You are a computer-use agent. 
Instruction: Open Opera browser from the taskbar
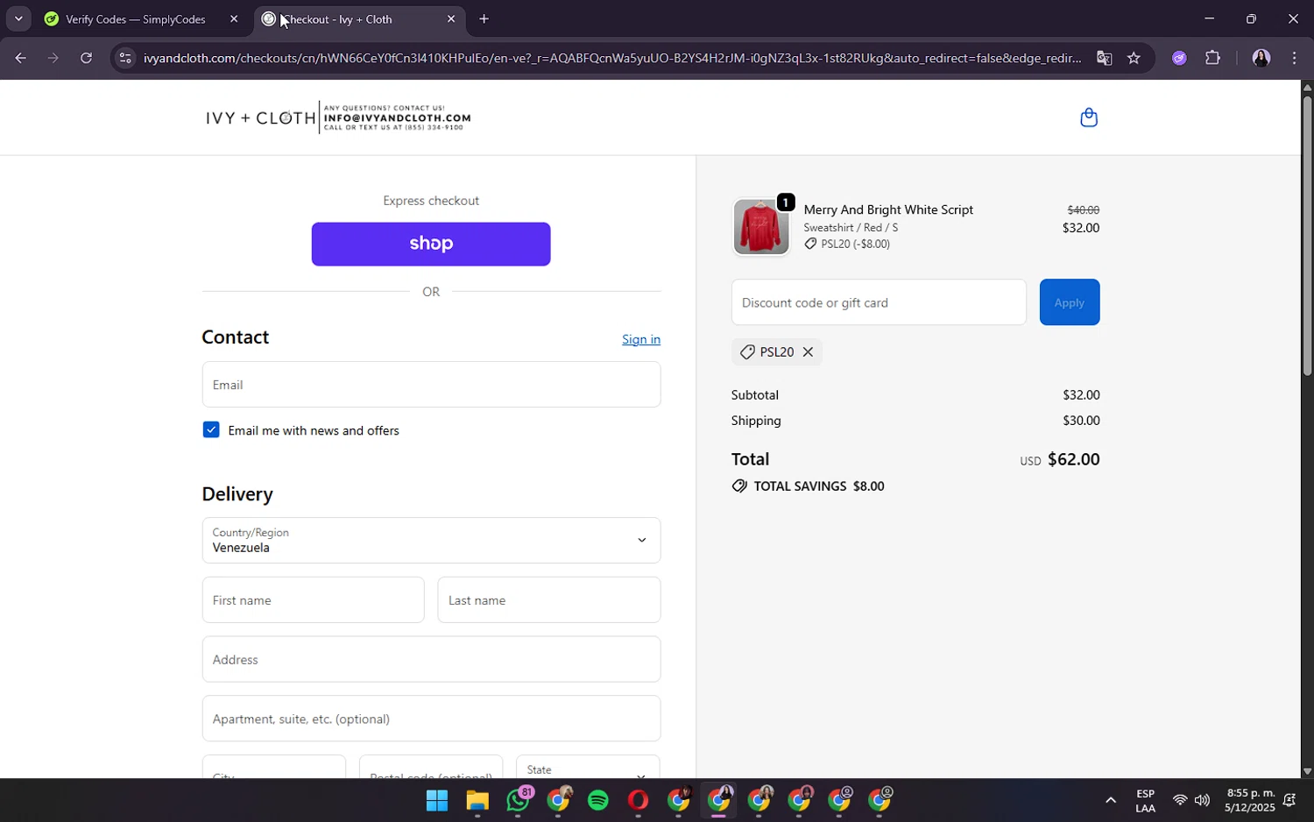tap(638, 800)
